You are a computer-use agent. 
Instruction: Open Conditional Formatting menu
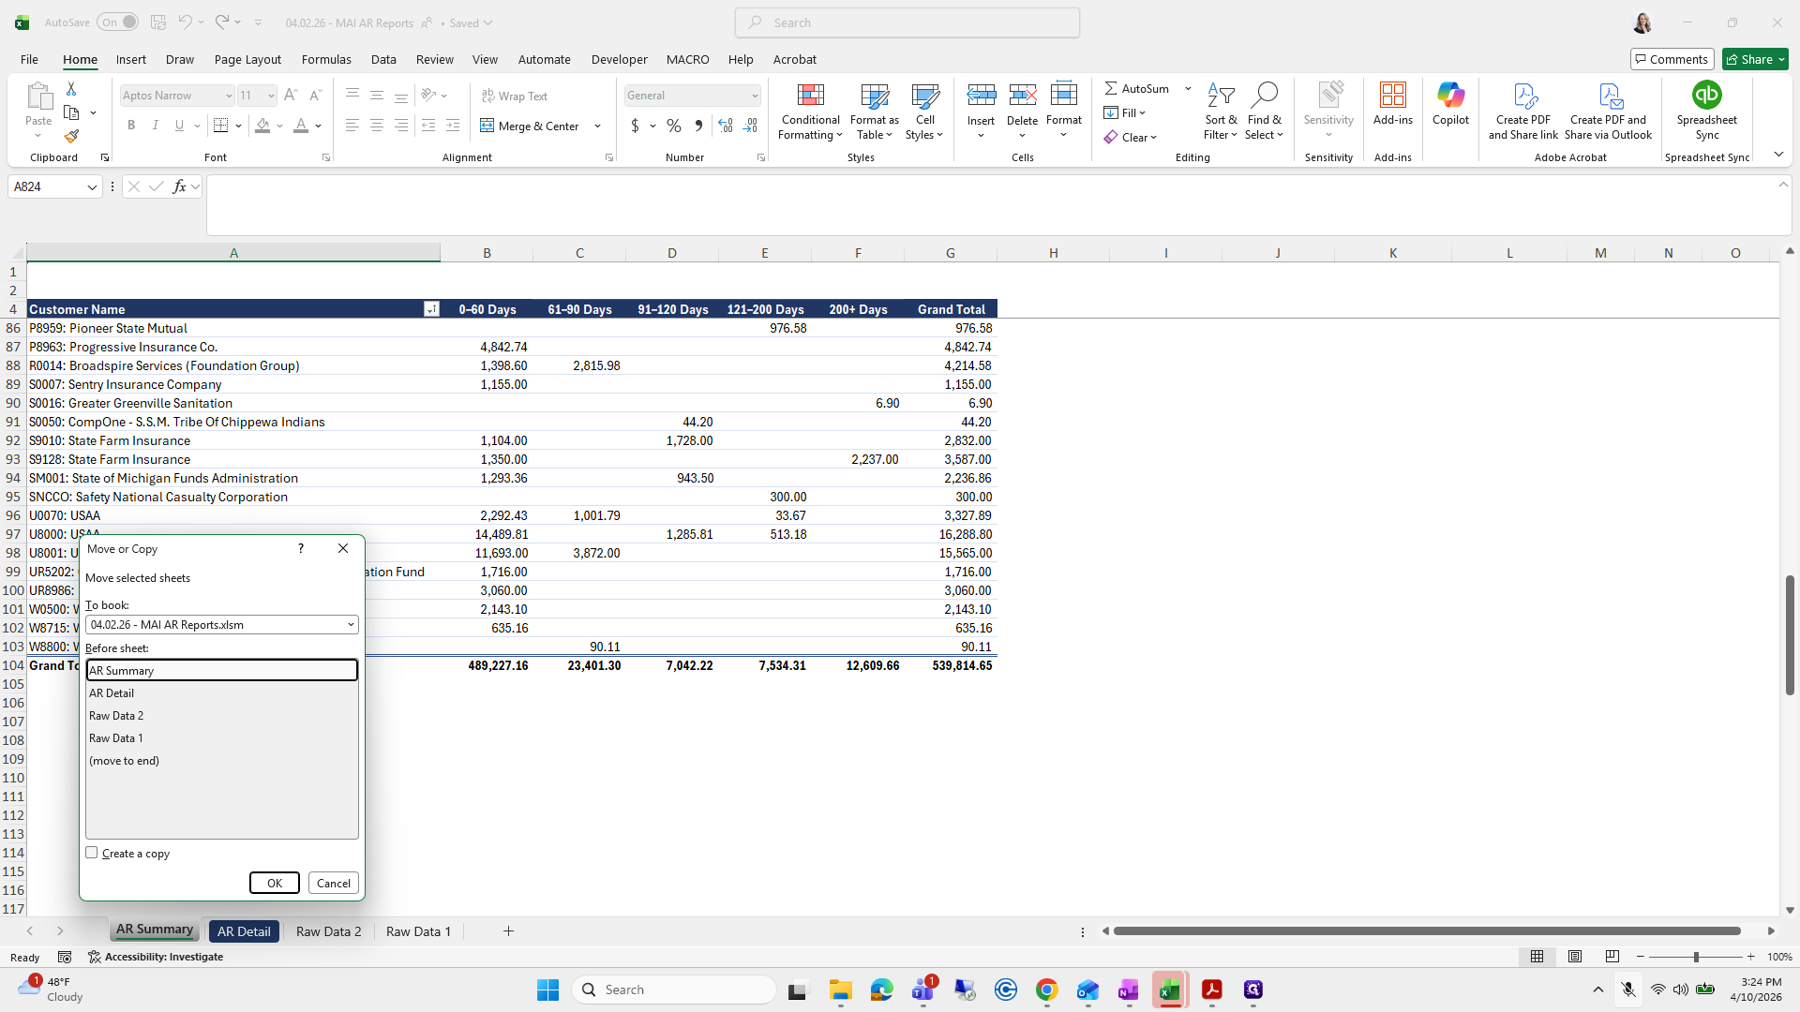tap(810, 112)
